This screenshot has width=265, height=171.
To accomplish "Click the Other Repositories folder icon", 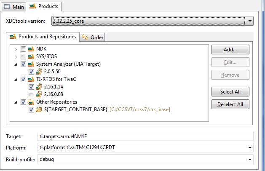I will point(31,102).
